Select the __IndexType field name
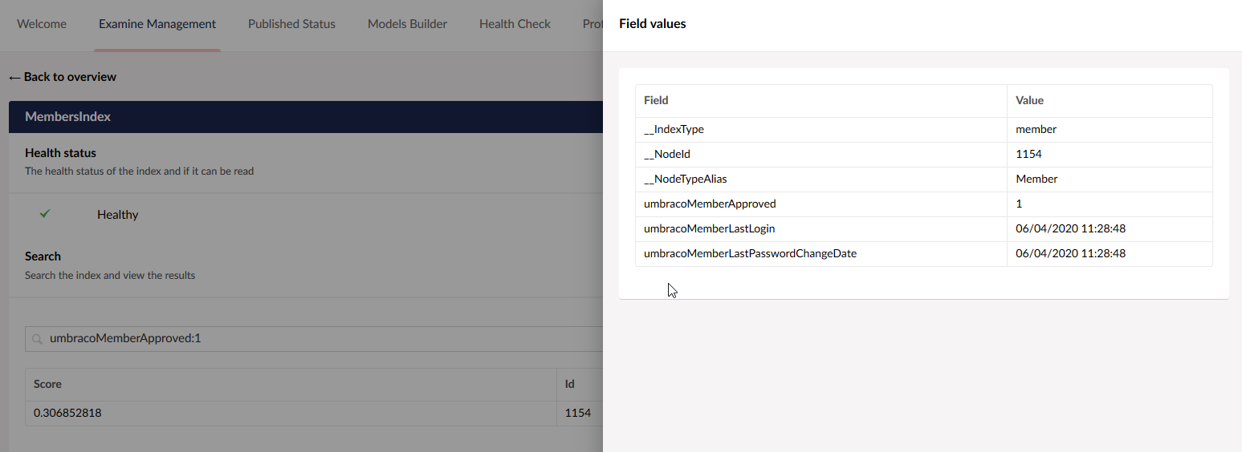Screen dimensions: 1242x452 click(674, 129)
